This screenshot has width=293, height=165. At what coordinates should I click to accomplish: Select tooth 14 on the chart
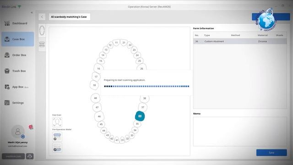pos(103,55)
